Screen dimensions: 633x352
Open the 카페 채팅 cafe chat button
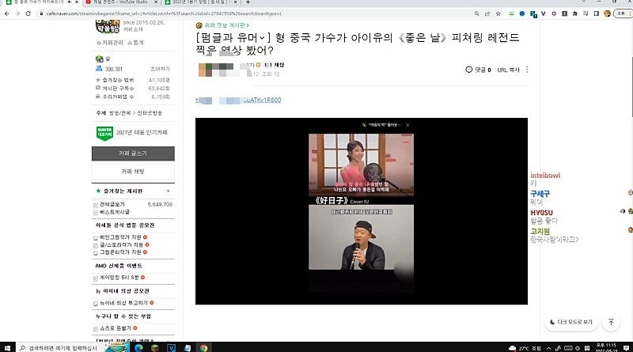[133, 172]
